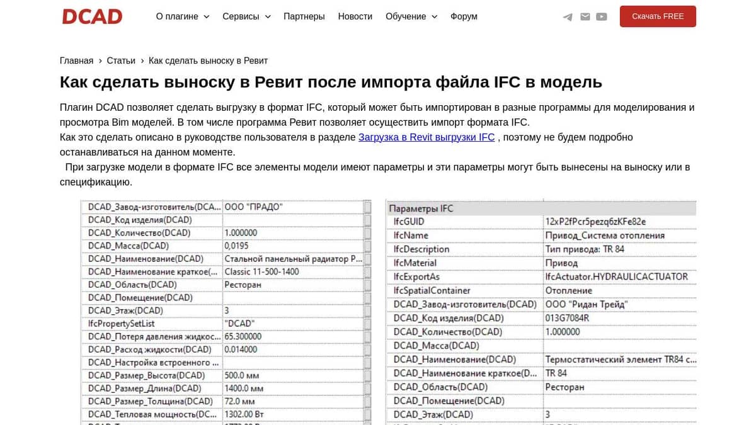Image resolution: width=756 pixels, height=425 pixels.
Task: Open the Обучение dropdown
Action: tap(411, 16)
